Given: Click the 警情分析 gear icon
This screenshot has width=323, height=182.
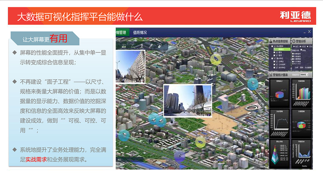Looking at the screenshot, I should [294, 41].
